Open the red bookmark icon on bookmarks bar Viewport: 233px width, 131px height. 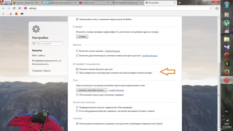point(22,14)
